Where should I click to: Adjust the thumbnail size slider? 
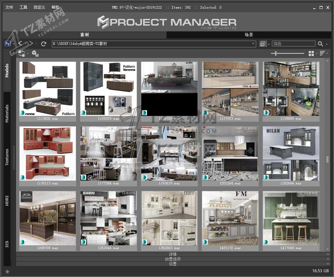pyautogui.click(x=276, y=53)
